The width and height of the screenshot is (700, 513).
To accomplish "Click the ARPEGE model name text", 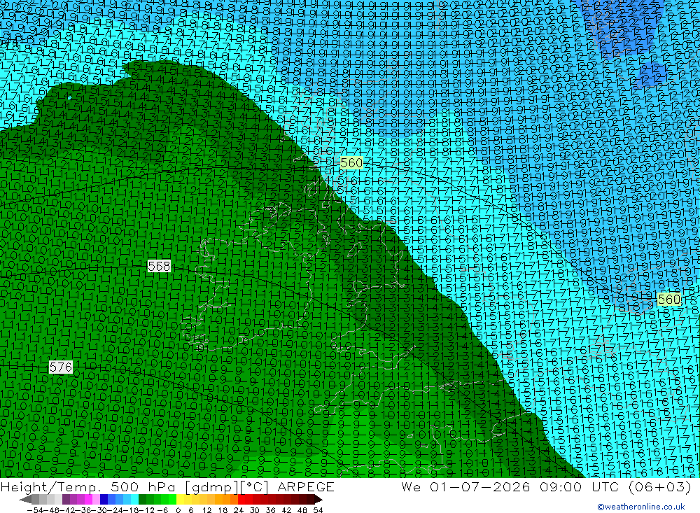I will coord(306,486).
